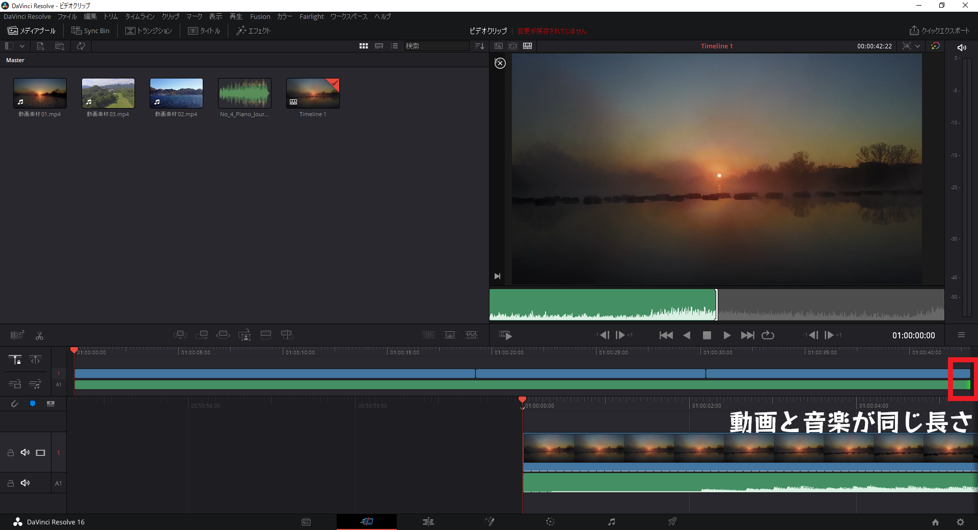Viewport: 978px width, 530px height.
Task: Toggle loop playback in viewer
Action: pyautogui.click(x=768, y=335)
